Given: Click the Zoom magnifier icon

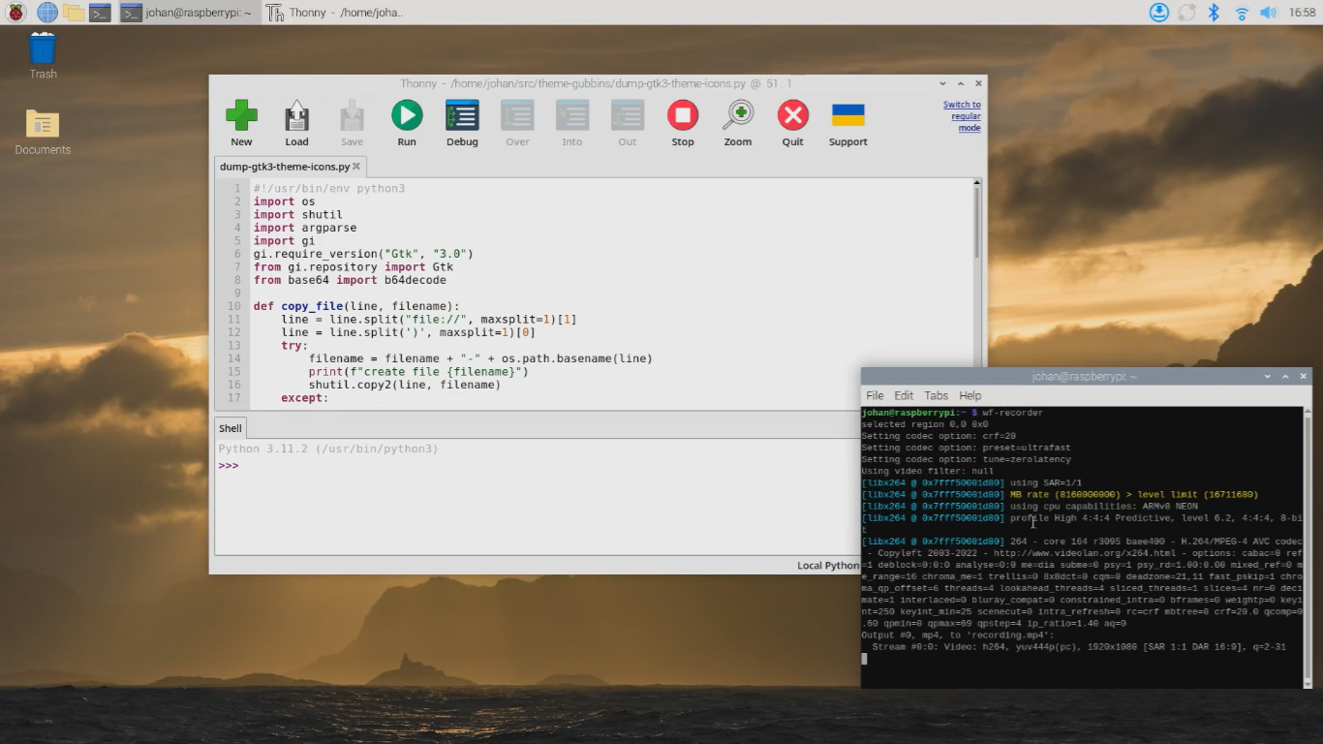Looking at the screenshot, I should pyautogui.click(x=738, y=116).
